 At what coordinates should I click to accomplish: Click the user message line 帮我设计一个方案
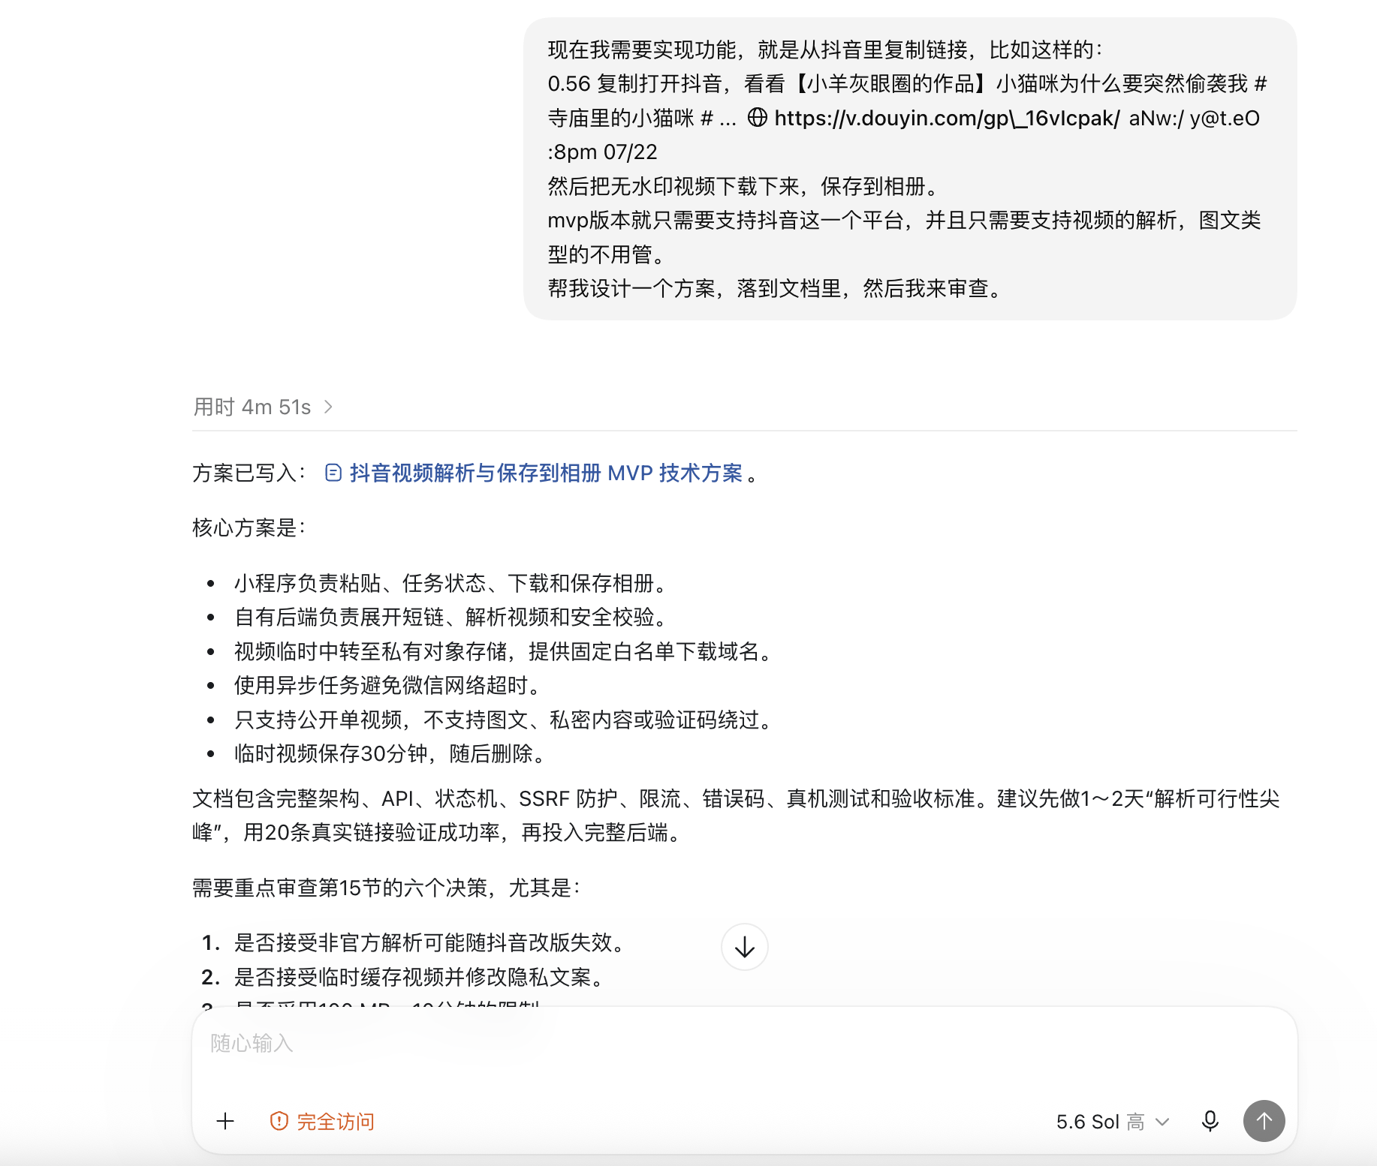[x=775, y=288]
